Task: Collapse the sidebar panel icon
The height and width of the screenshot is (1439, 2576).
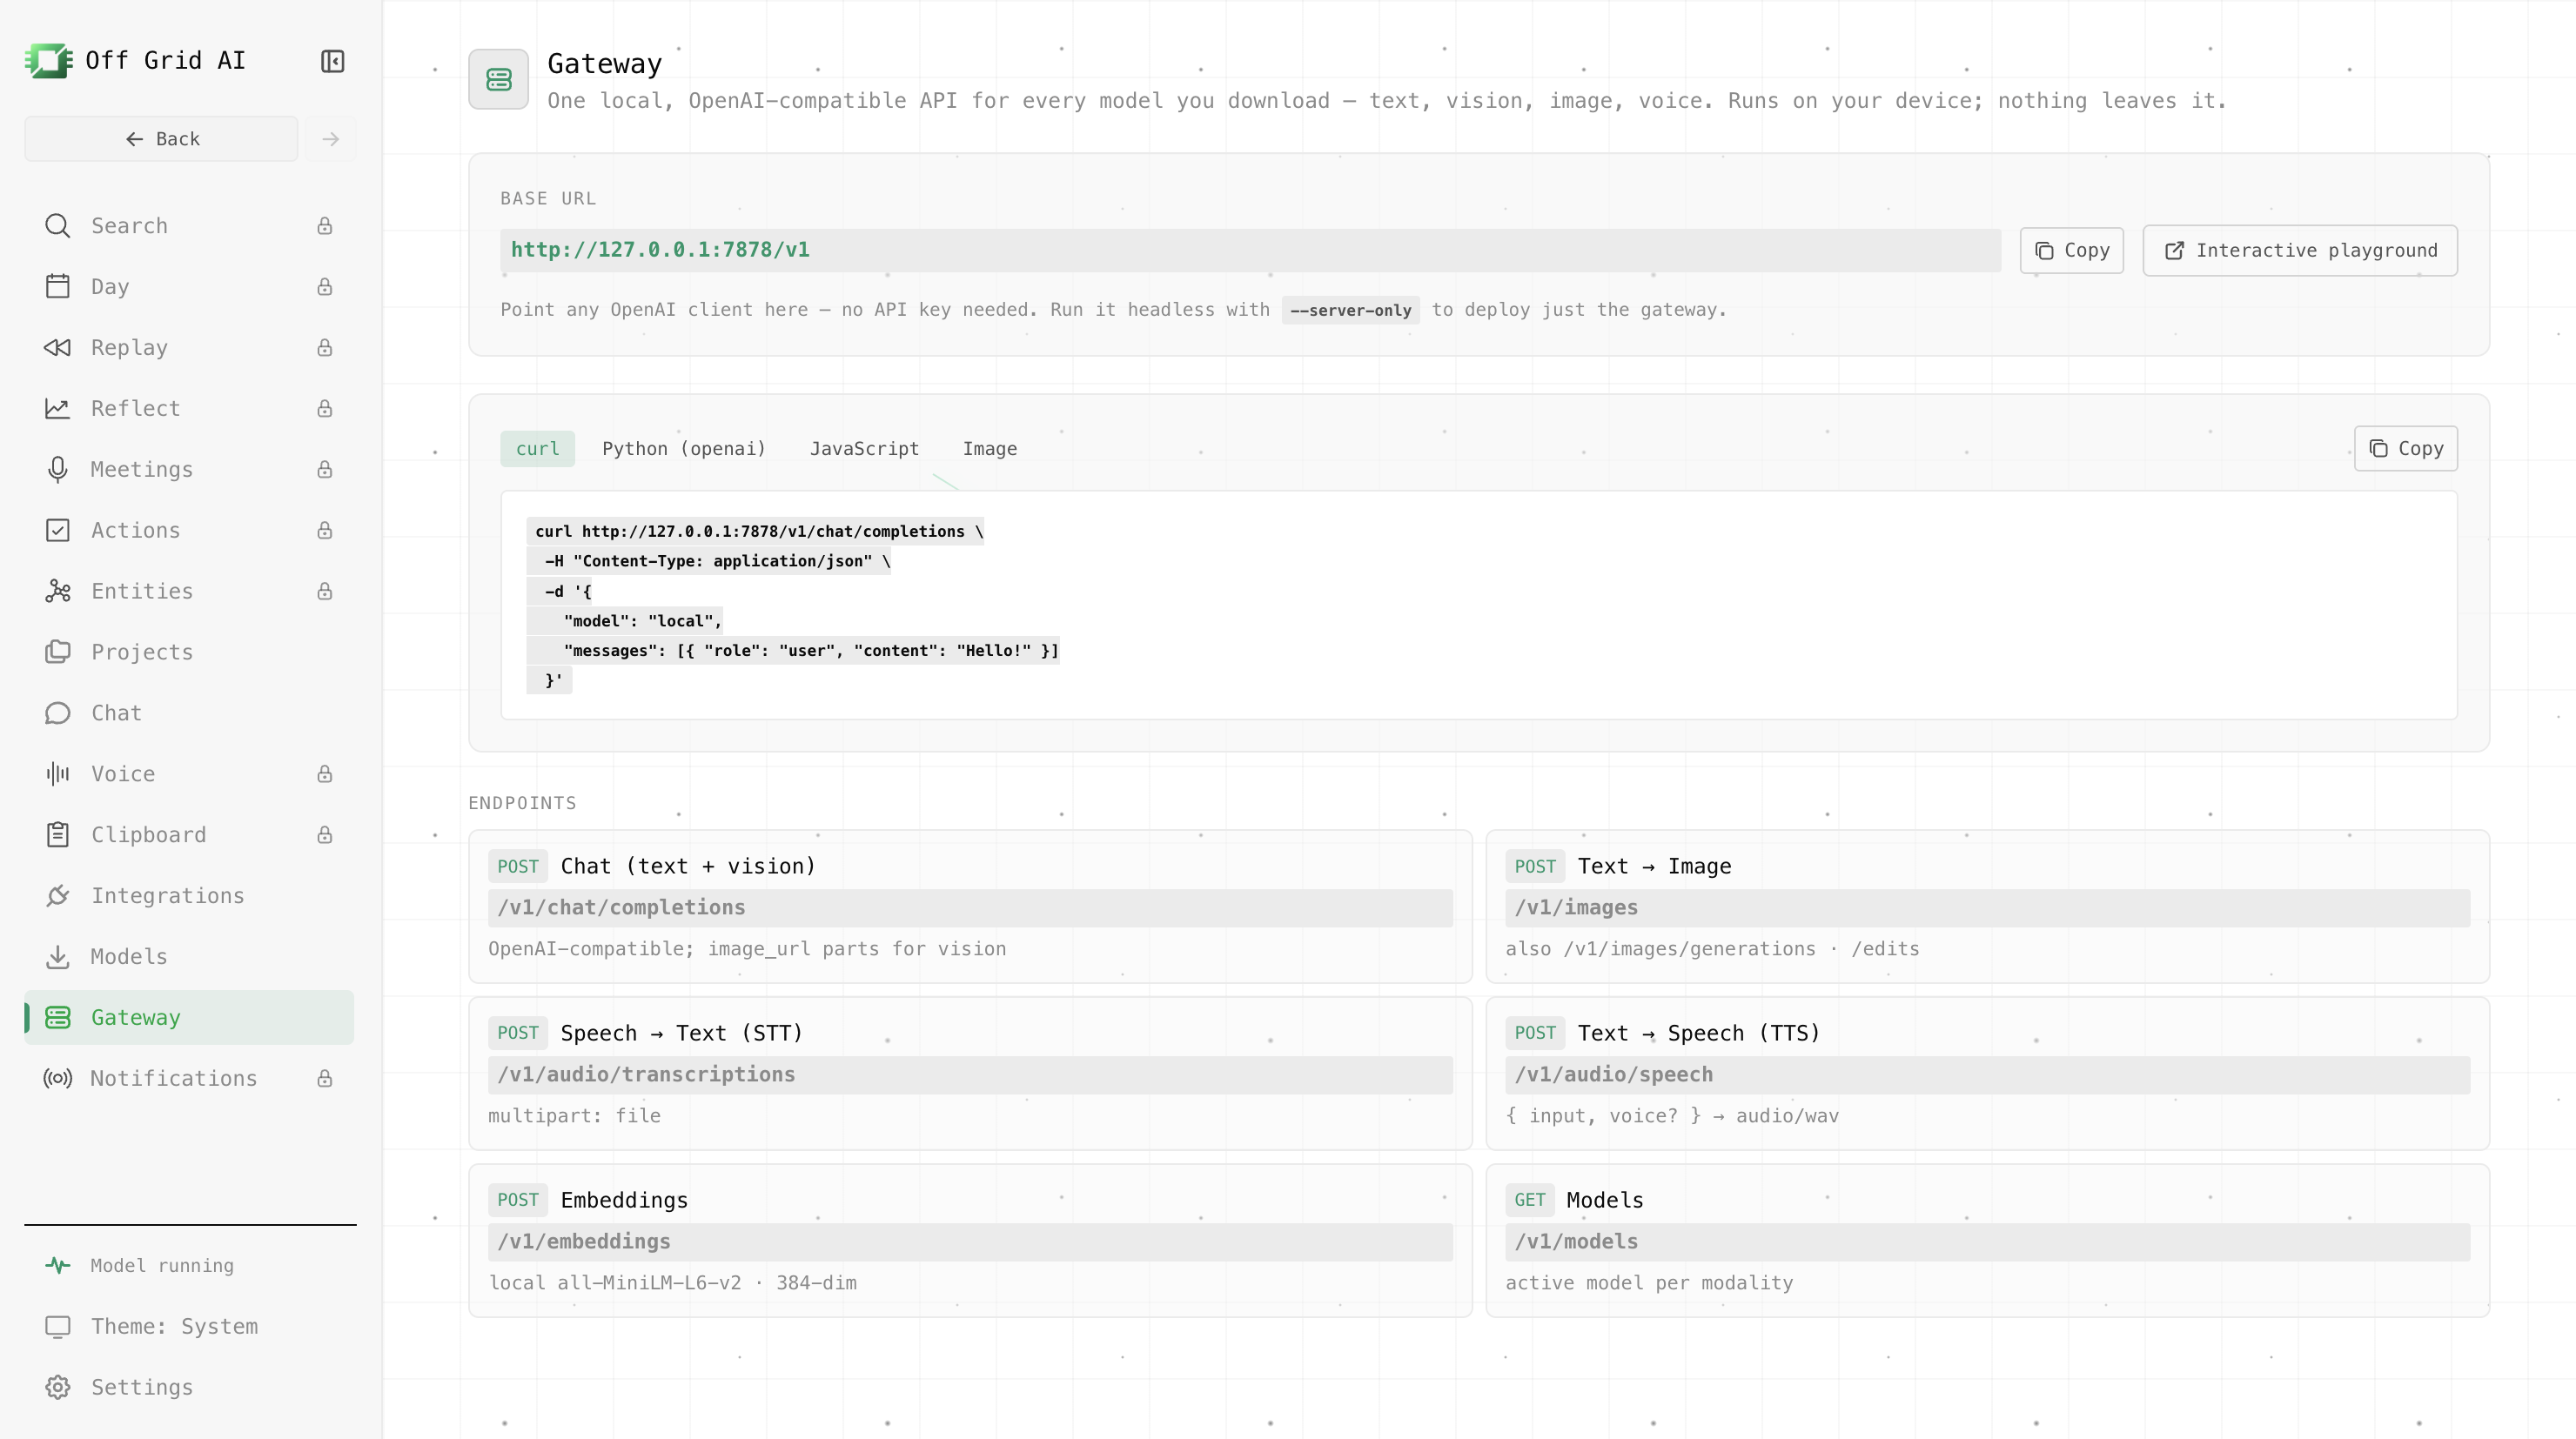Action: (x=332, y=61)
